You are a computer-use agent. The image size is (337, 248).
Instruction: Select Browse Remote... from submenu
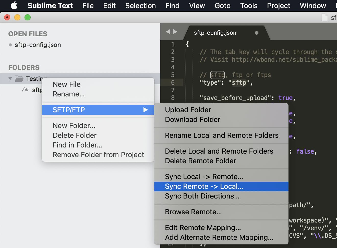pyautogui.click(x=193, y=212)
